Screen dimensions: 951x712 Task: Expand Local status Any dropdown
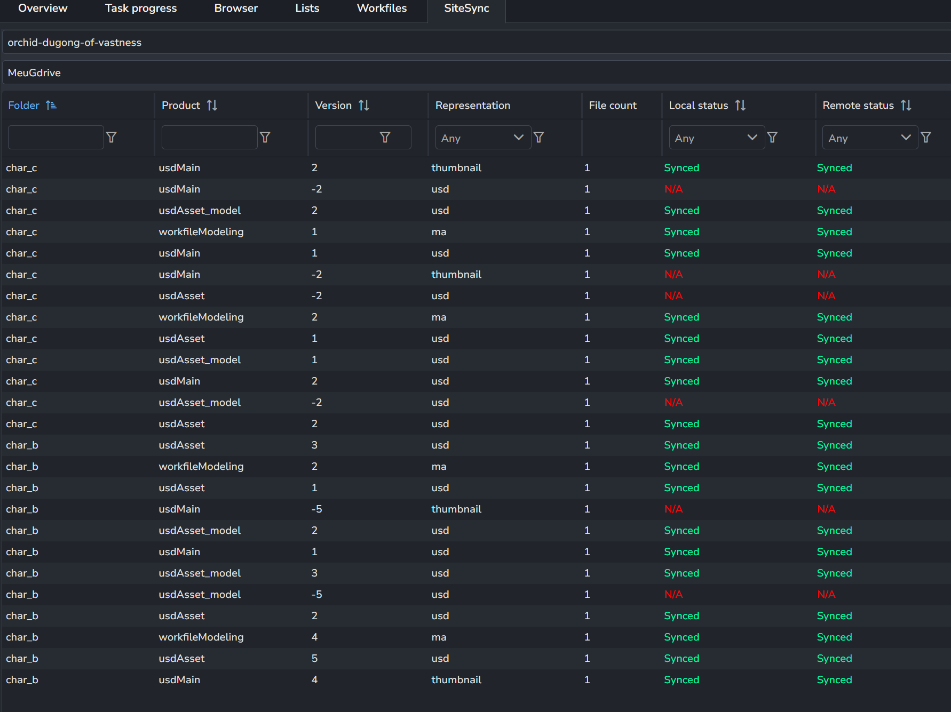tap(717, 138)
